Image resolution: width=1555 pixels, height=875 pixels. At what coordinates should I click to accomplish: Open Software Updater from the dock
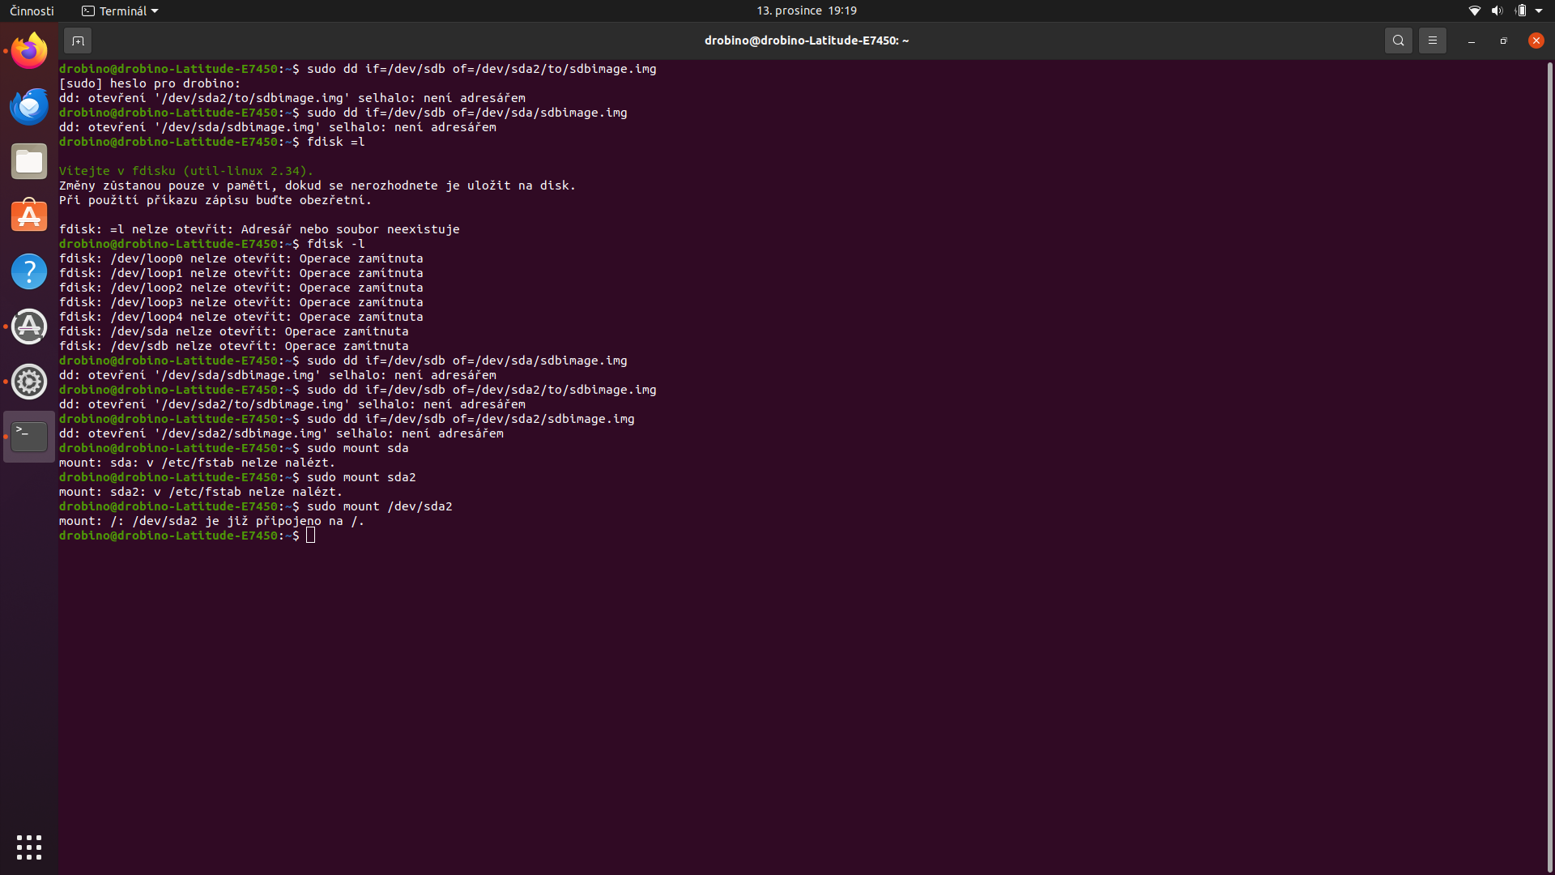click(29, 327)
